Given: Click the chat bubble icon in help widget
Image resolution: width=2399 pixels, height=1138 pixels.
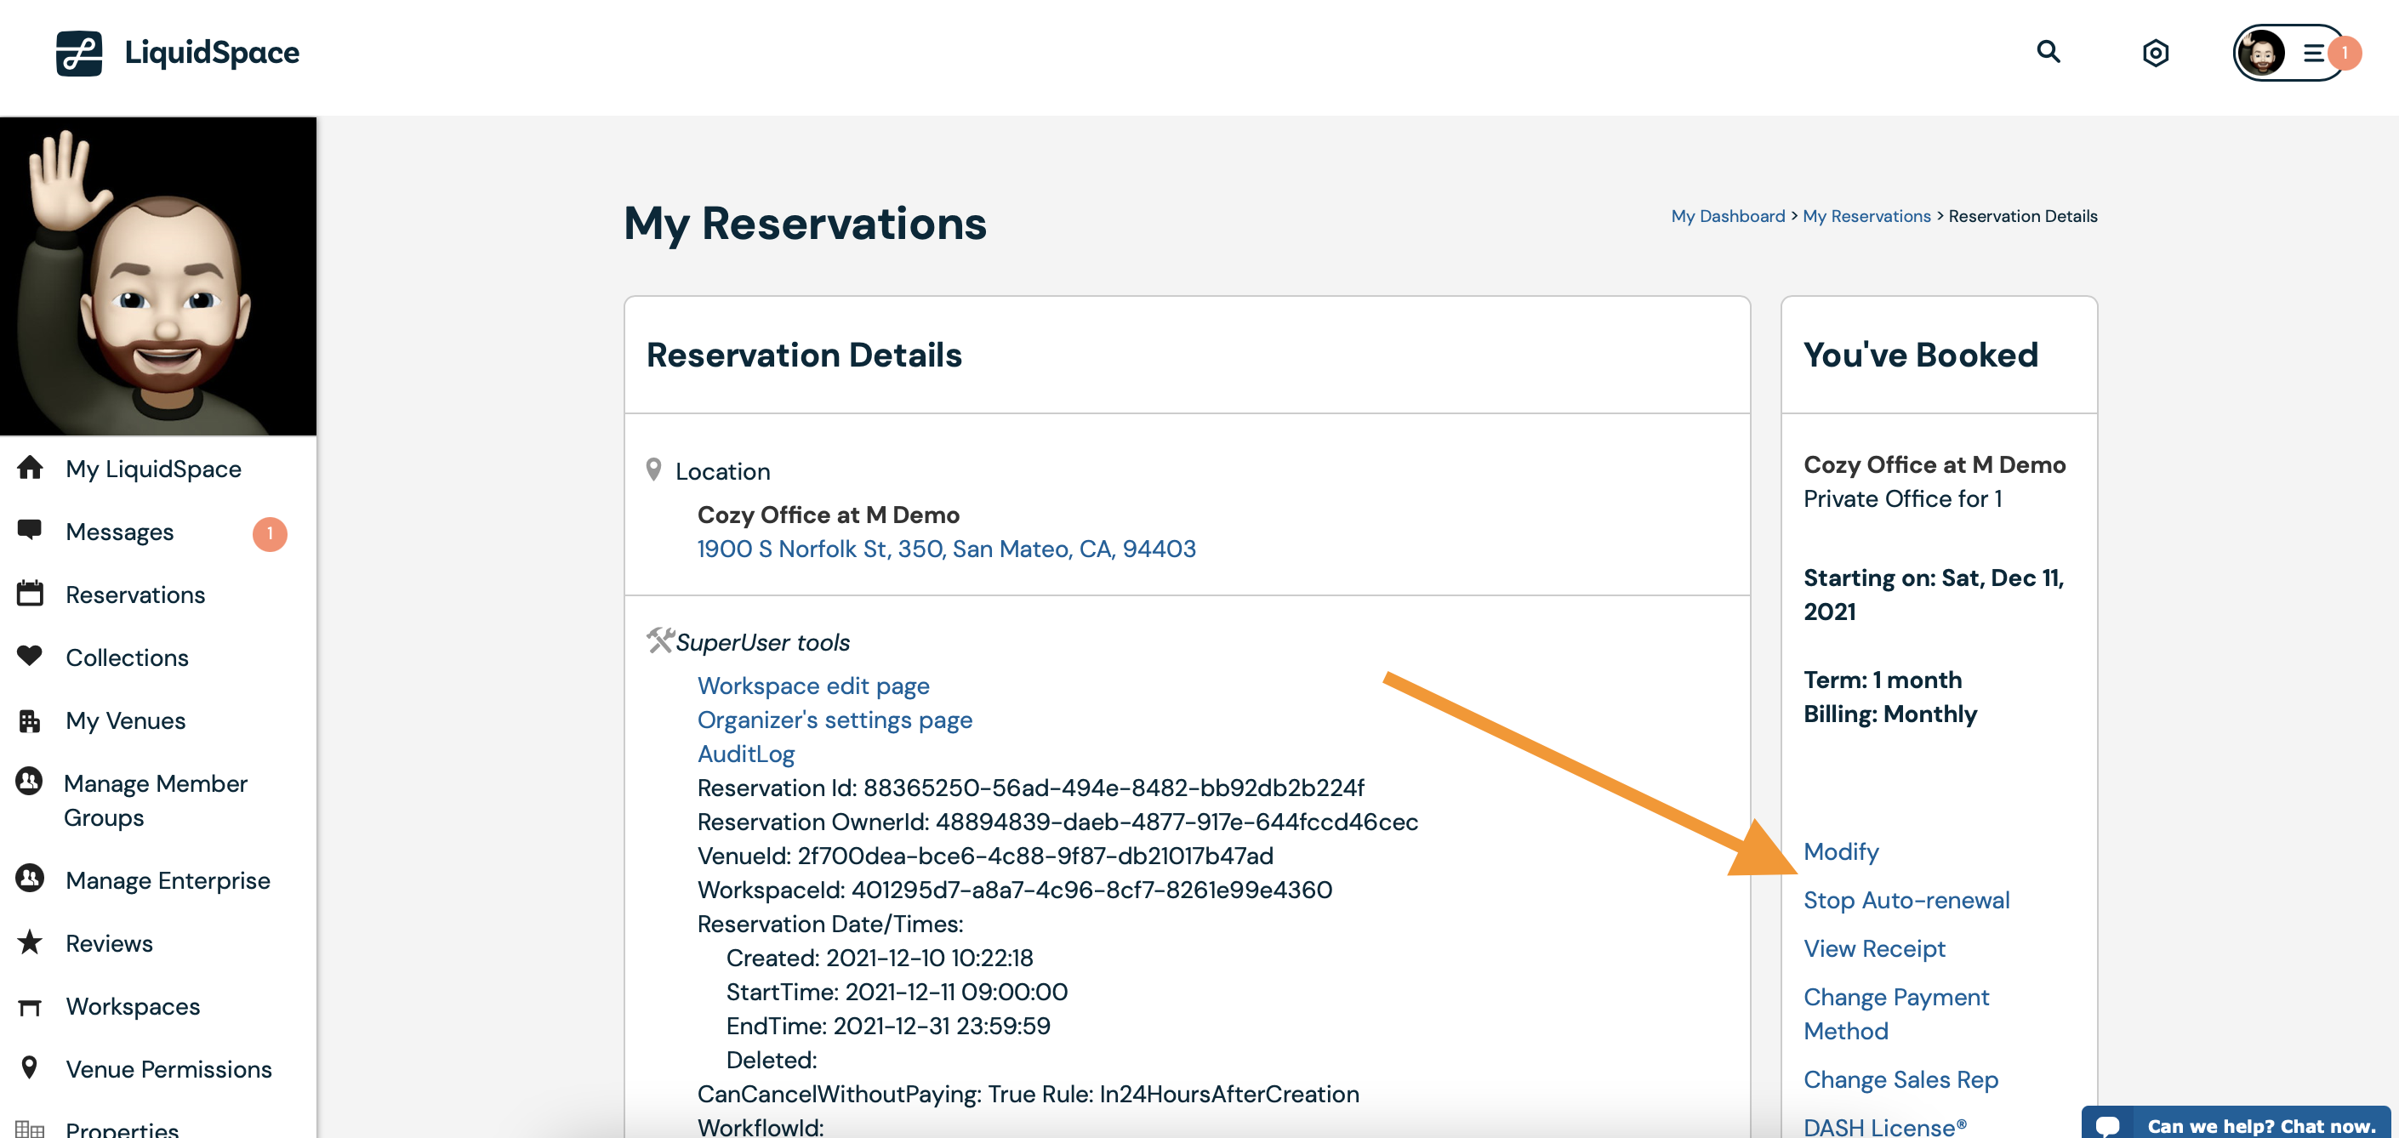Looking at the screenshot, I should tap(2106, 1126).
